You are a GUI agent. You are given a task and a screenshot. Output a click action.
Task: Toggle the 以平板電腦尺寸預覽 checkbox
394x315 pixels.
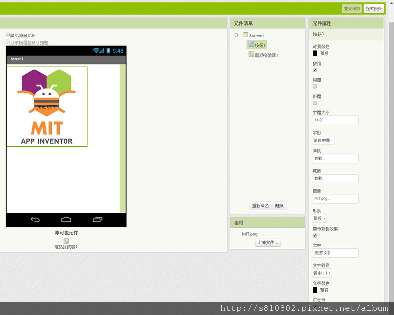(x=8, y=42)
